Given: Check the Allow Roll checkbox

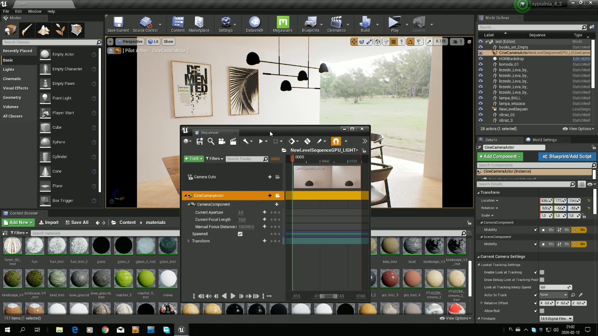Looking at the screenshot, I should tap(542, 311).
